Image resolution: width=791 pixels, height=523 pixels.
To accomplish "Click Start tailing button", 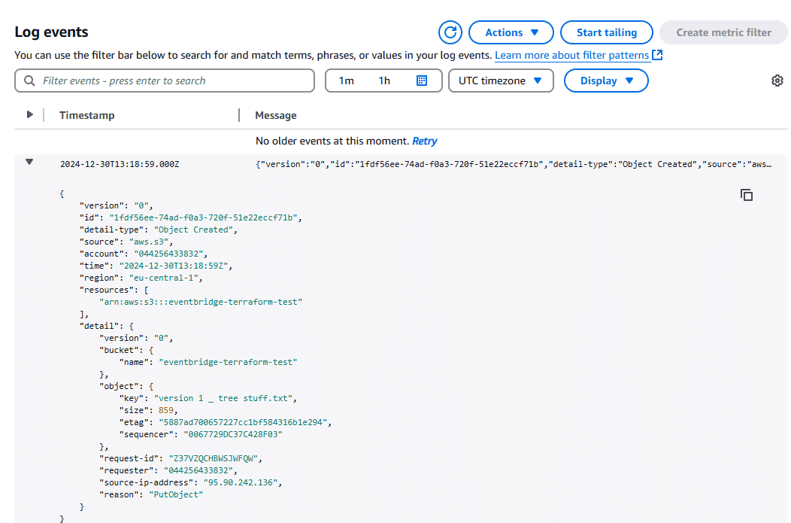I will click(606, 33).
